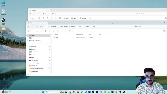Open a new tab in the Arty window
This screenshot has width=167, height=94.
pos(50,23)
